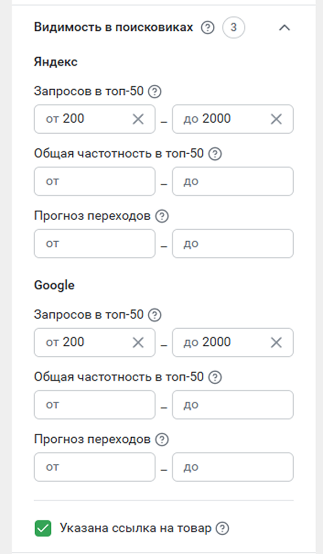
Task: Clear Google 'от 200' value with X
Action: pos(138,342)
